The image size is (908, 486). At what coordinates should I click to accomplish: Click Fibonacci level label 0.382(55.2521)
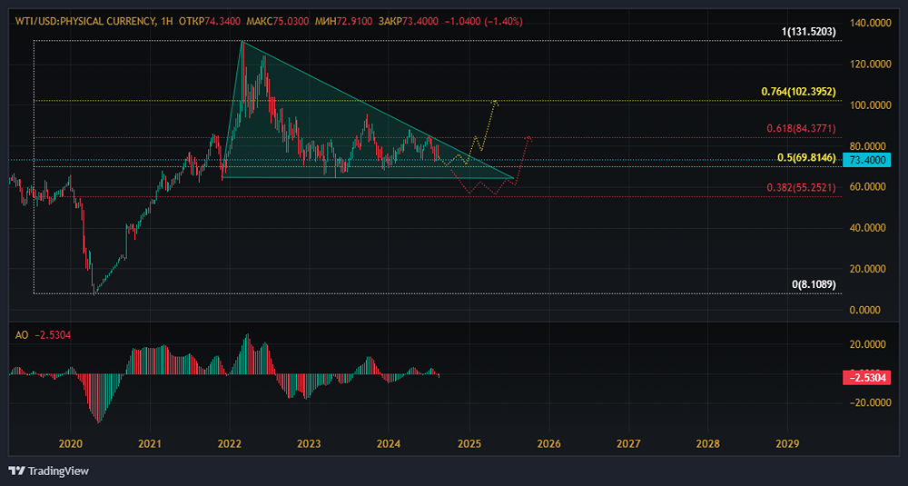pos(802,188)
